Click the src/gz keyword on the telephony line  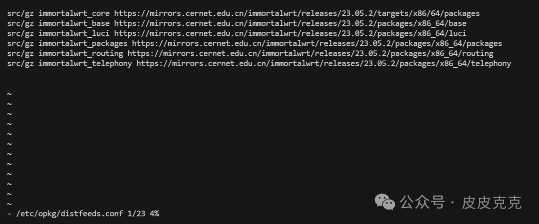tap(20, 63)
